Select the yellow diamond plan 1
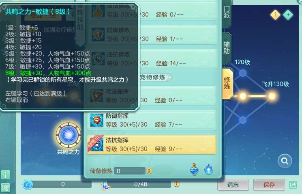 click(x=275, y=15)
